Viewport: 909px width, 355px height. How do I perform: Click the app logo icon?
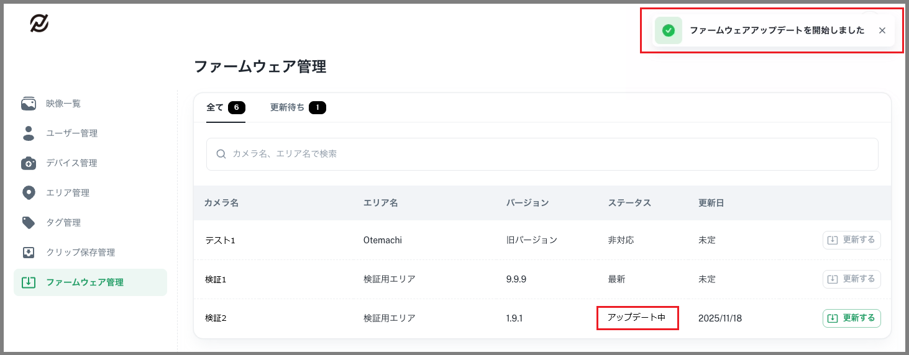click(x=39, y=24)
